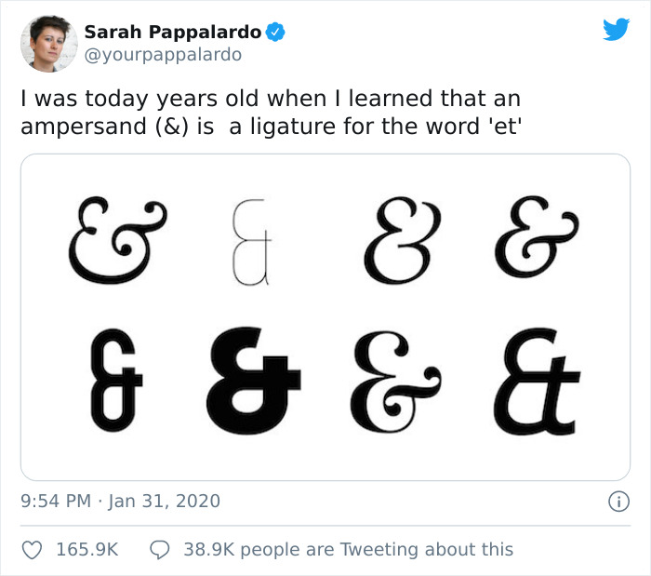Select the last ampersand in the top row
651x576 pixels.
pos(536,237)
